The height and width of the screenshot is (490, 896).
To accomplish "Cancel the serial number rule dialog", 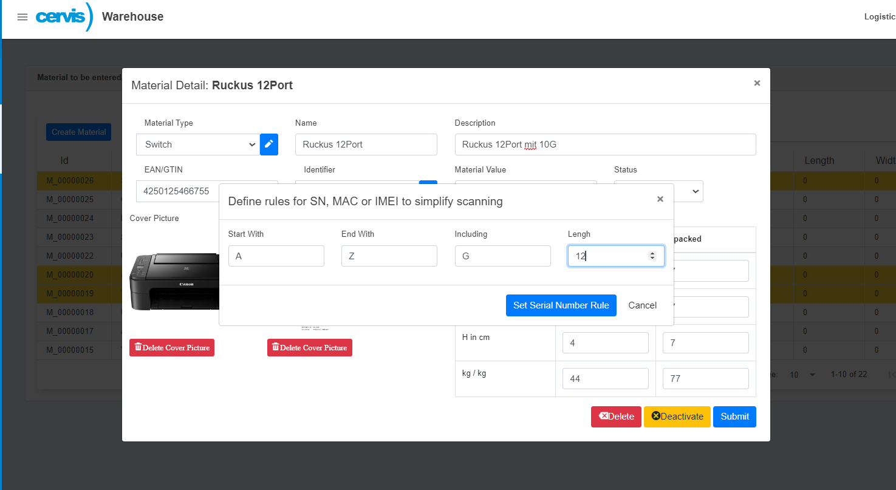I will coord(642,305).
